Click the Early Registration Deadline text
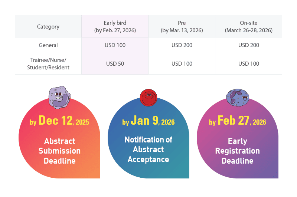This screenshot has height=197, width=297. (237, 151)
